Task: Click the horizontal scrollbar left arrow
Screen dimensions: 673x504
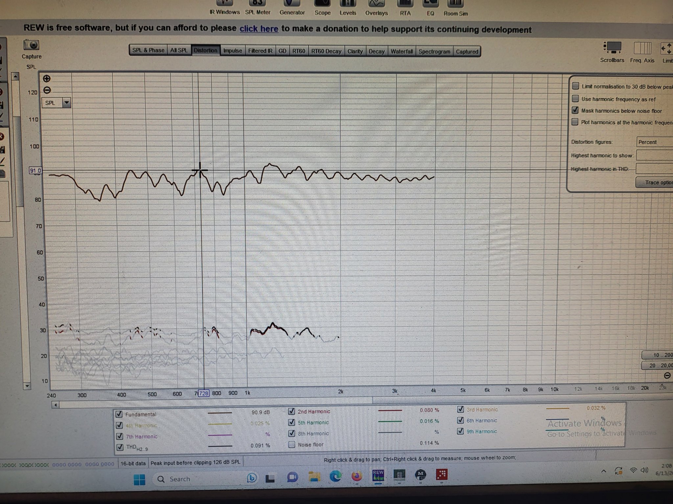Action: click(56, 405)
